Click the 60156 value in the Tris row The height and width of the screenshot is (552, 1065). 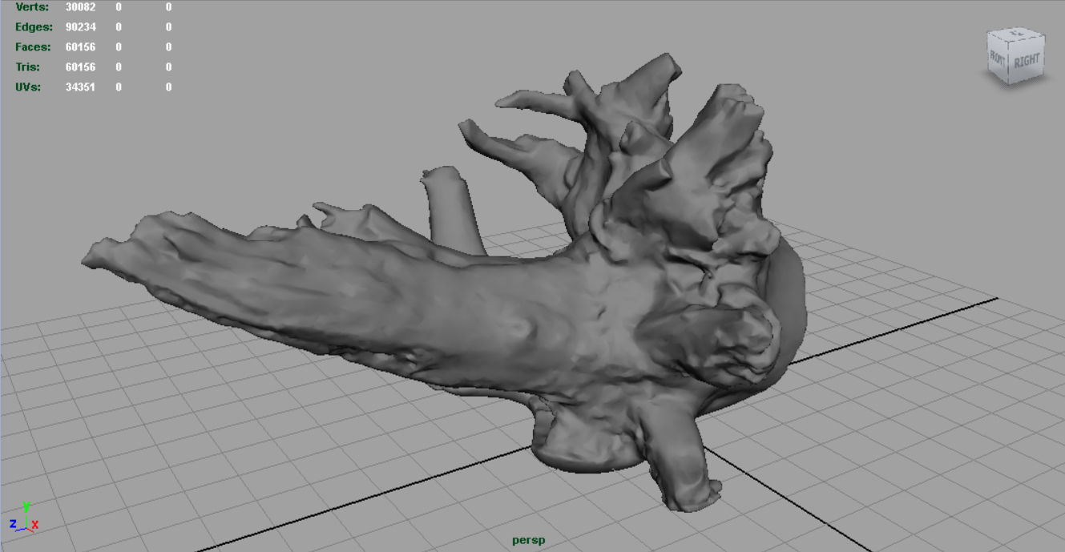80,66
